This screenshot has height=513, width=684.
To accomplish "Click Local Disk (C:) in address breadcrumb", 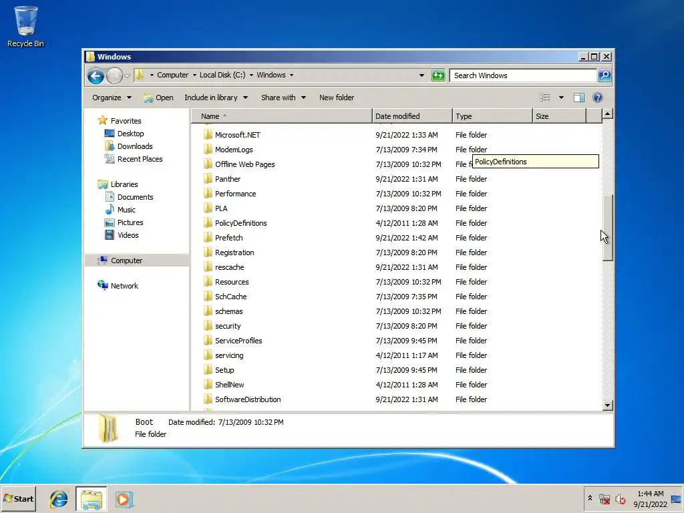I will coord(222,75).
